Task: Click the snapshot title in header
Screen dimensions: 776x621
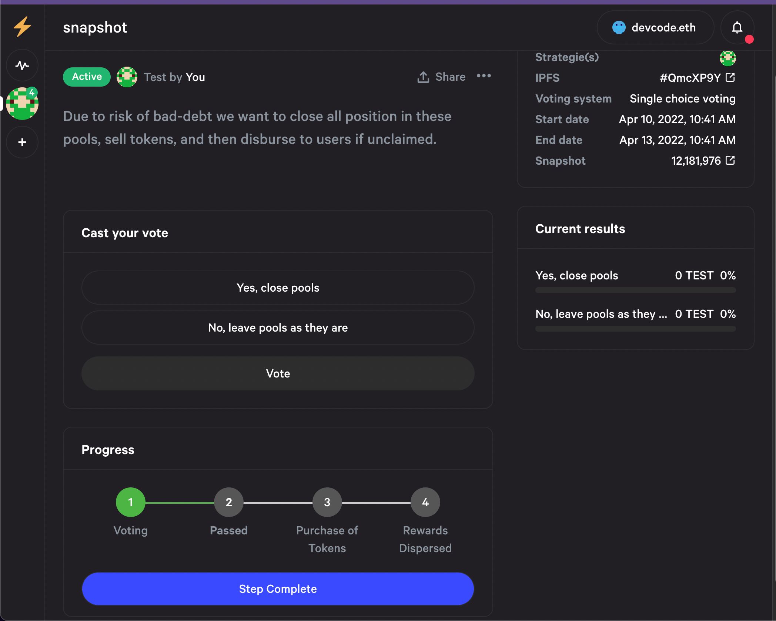Action: pyautogui.click(x=95, y=27)
